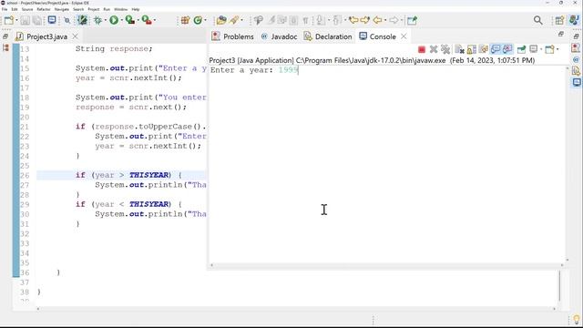
Task: Click the Back navigation arrow
Action: [377, 20]
